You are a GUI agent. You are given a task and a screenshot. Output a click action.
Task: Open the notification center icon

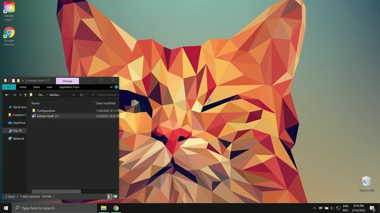pyautogui.click(x=372, y=208)
